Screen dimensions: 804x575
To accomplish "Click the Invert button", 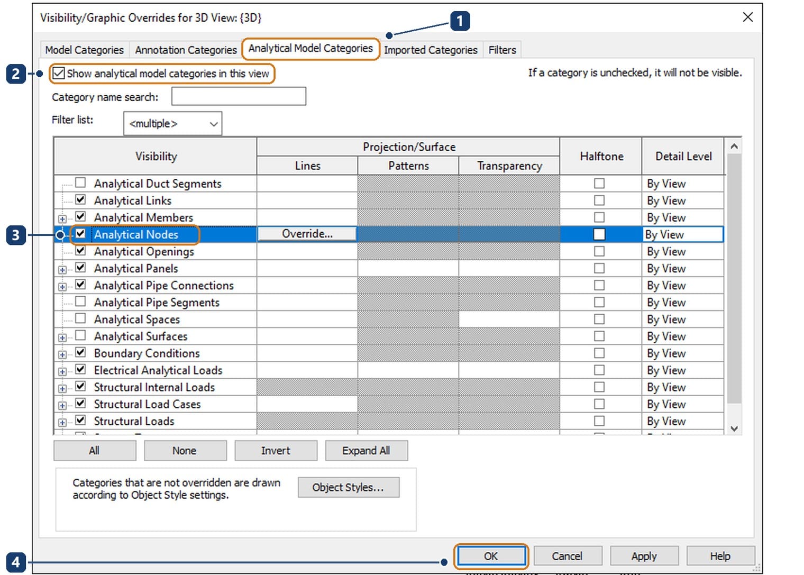I will point(276,451).
